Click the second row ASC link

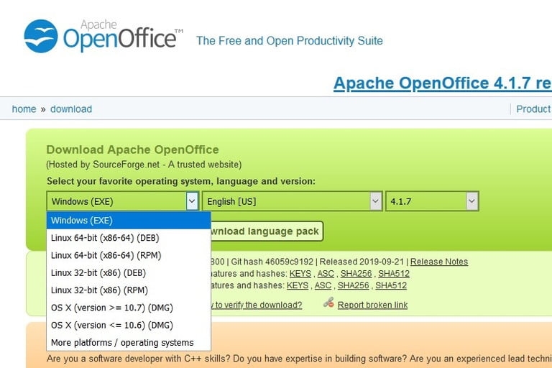(x=323, y=285)
